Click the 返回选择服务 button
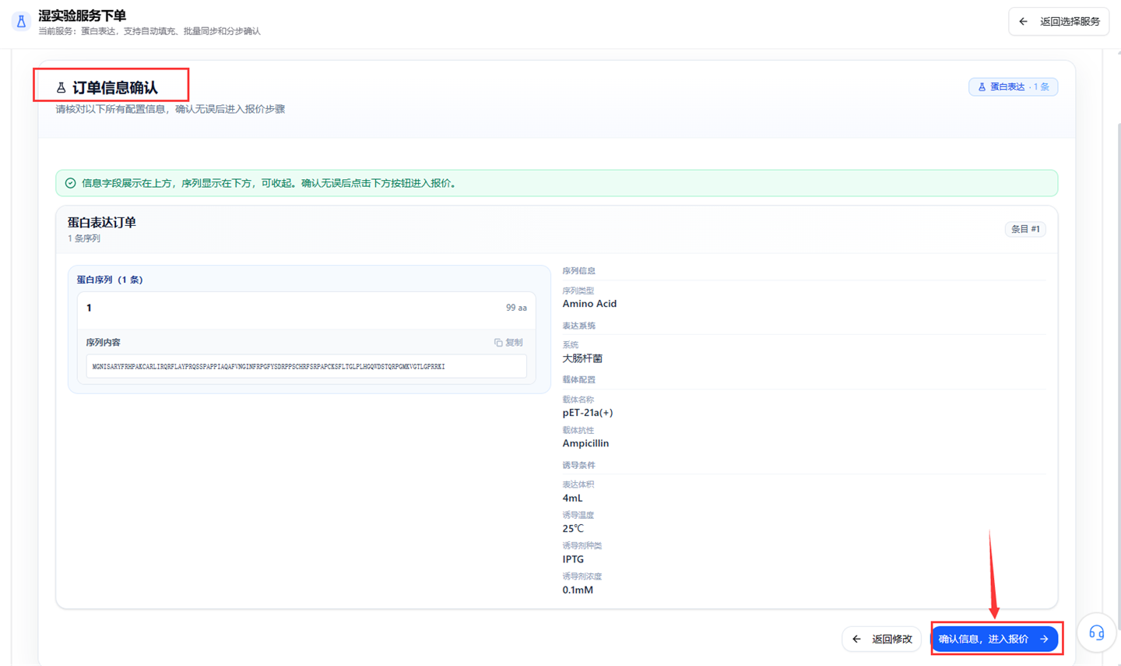This screenshot has height=666, width=1121. (1059, 21)
